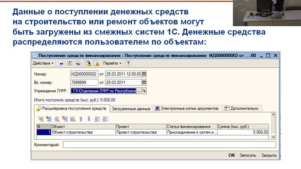Click the finish editing table icon
The height and width of the screenshot is (169, 301).
tap(73, 119)
